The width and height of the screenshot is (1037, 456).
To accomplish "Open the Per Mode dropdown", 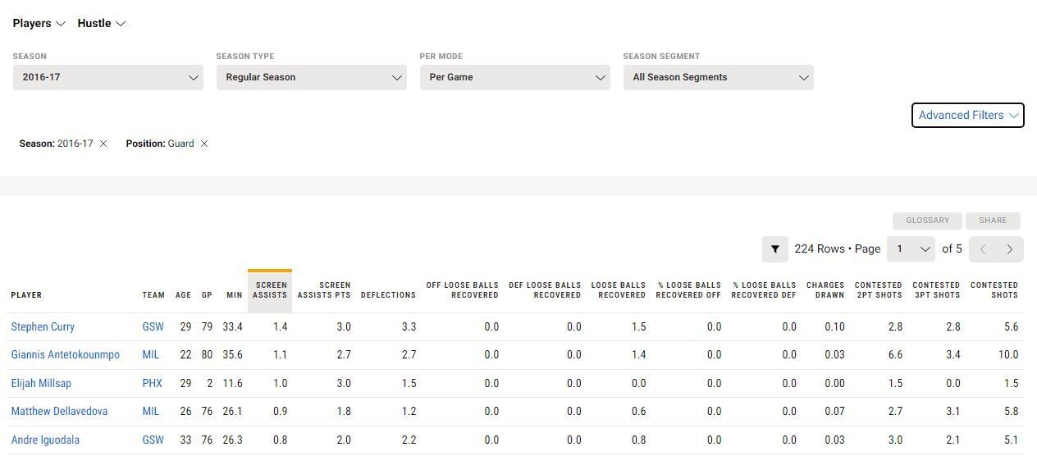I will click(x=515, y=77).
